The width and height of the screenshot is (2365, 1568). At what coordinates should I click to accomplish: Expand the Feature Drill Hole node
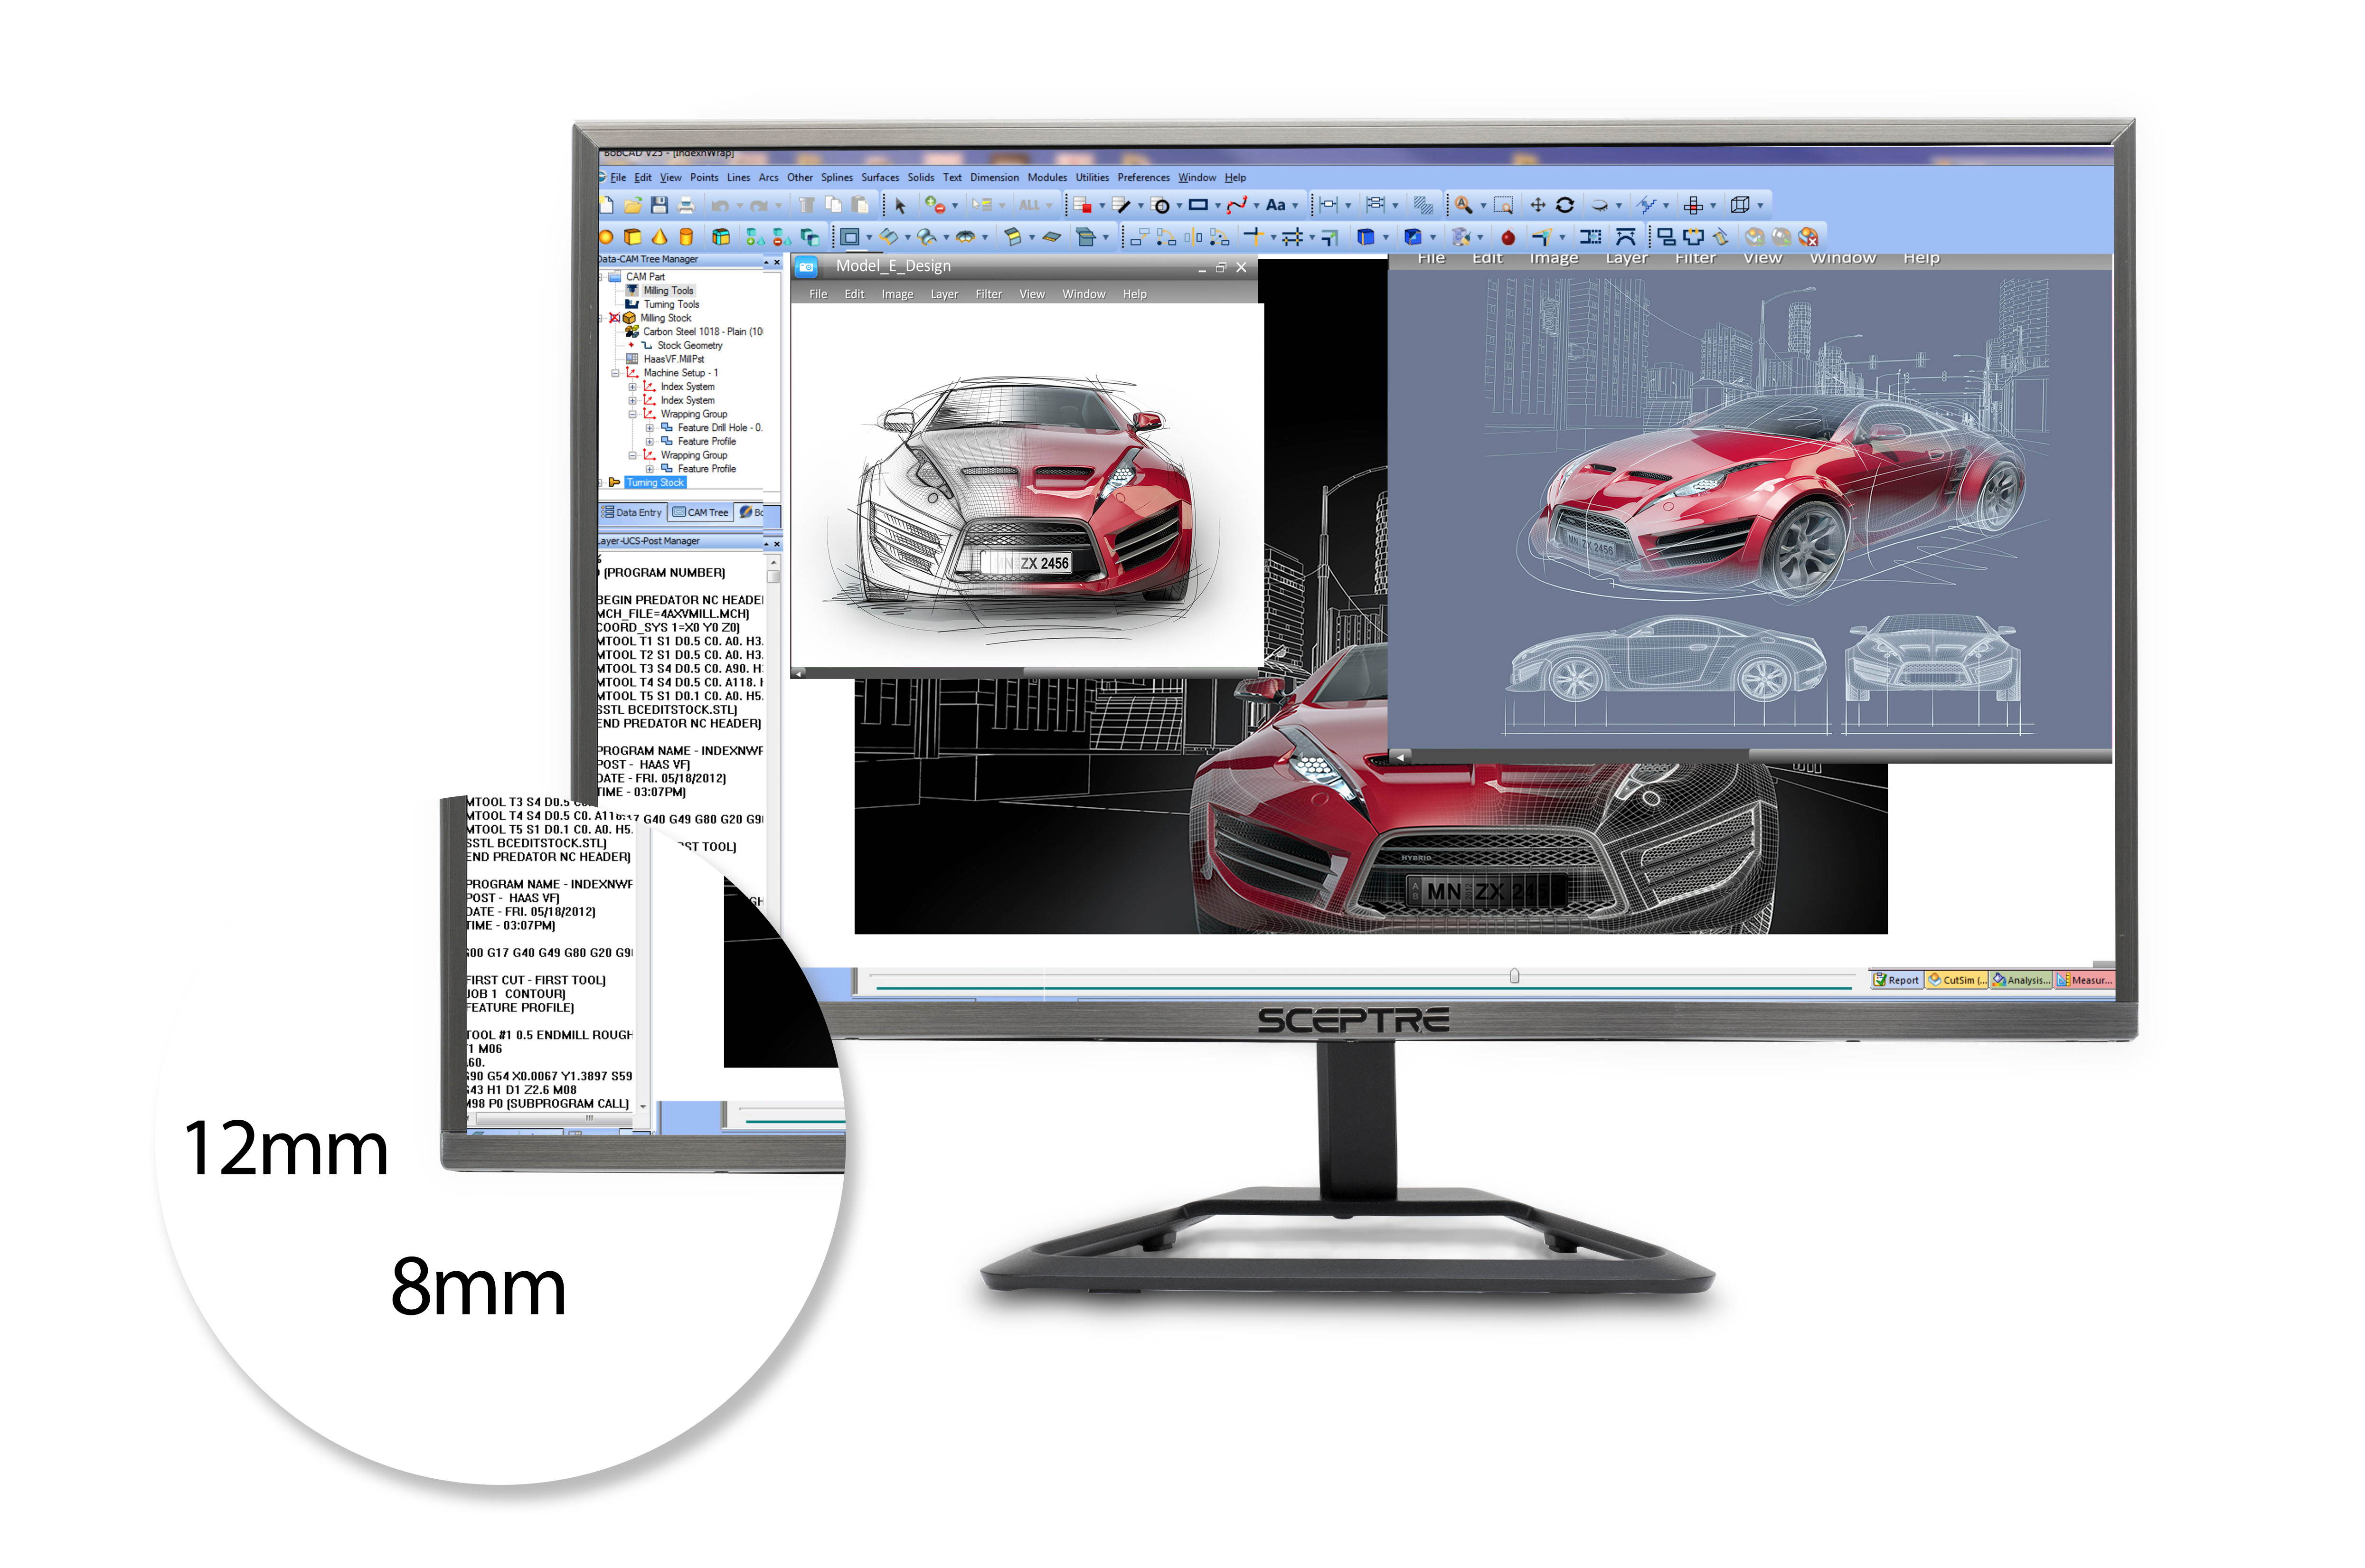tap(650, 428)
